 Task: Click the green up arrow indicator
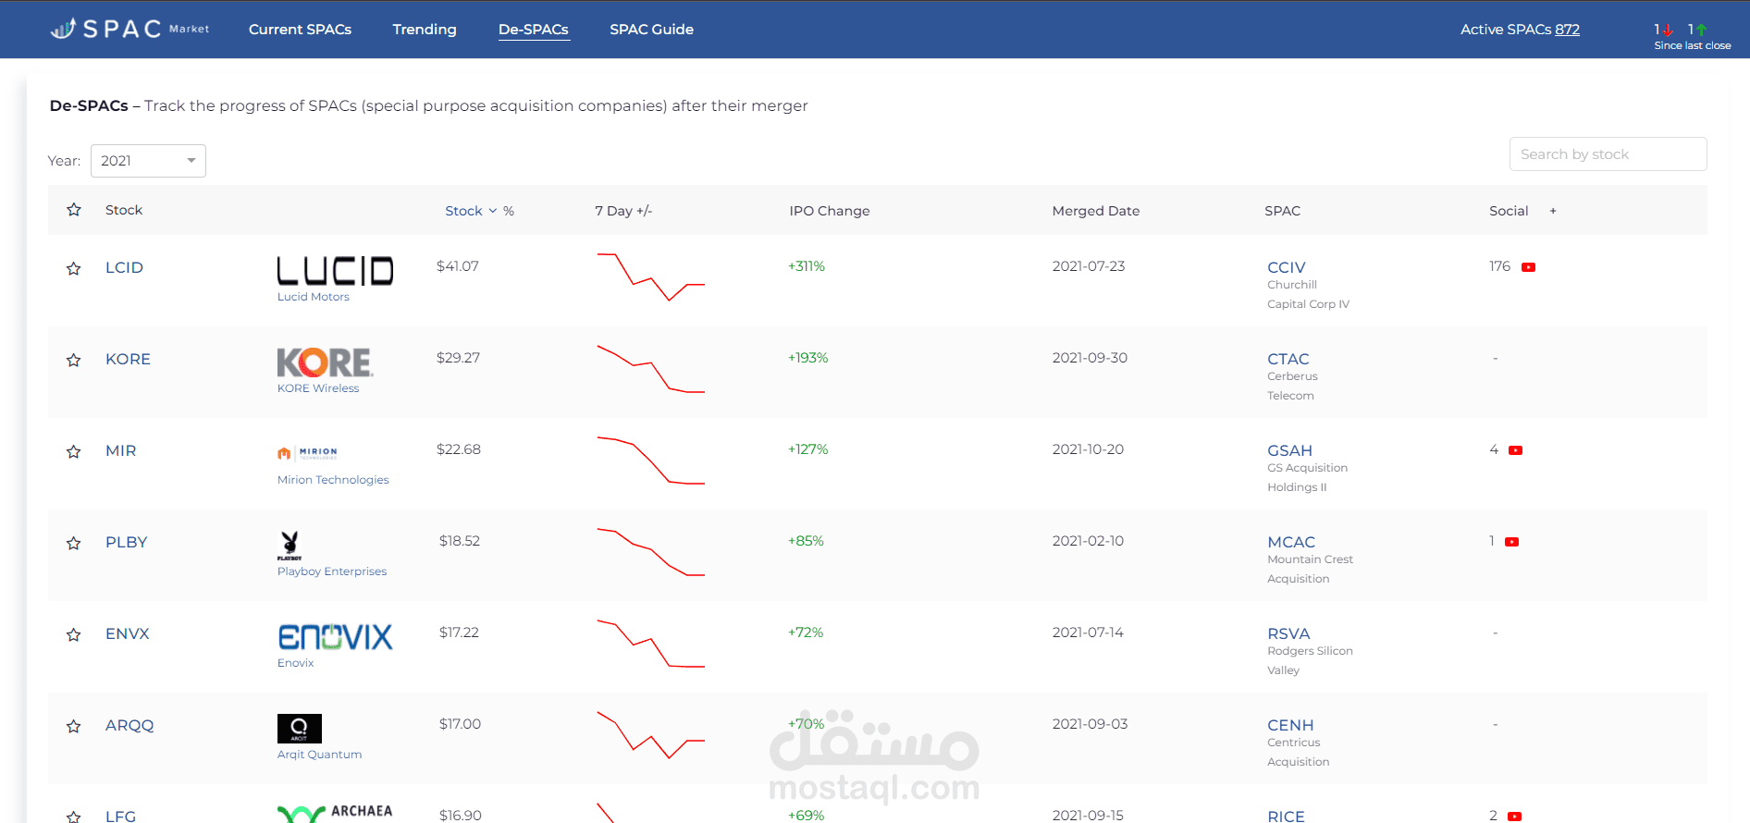[x=1701, y=30]
